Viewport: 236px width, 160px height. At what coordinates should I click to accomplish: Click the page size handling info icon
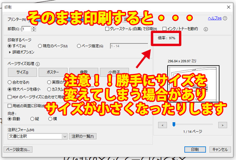(x=38, y=64)
